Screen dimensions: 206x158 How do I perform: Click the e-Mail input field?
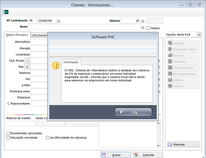tap(39, 85)
